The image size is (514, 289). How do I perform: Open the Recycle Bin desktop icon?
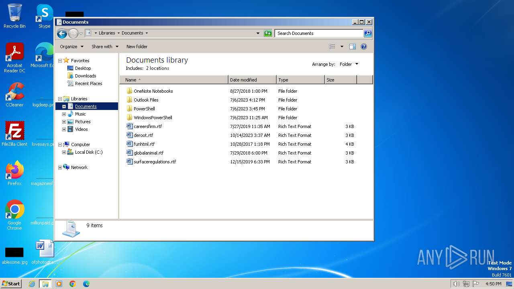(x=14, y=16)
